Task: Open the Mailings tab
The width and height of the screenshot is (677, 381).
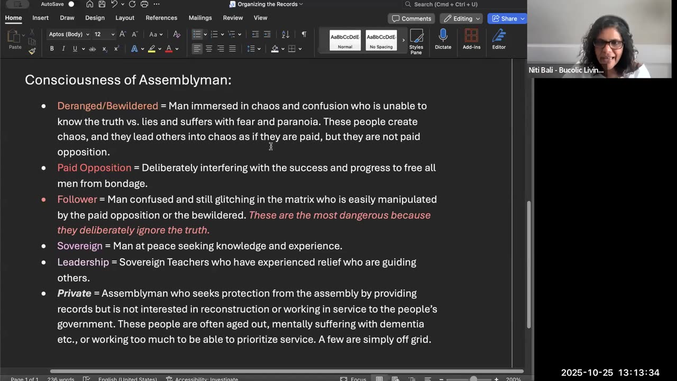Action: coord(200,18)
